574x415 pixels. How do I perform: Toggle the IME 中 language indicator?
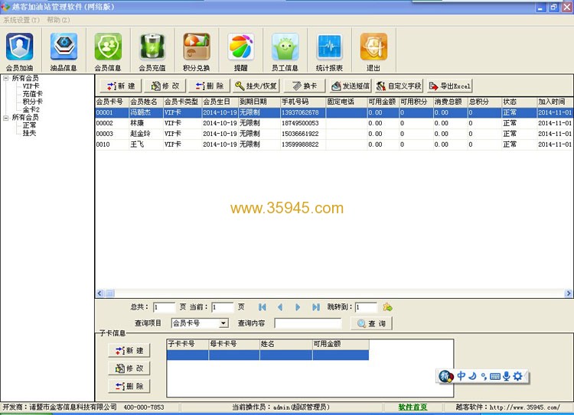(461, 376)
